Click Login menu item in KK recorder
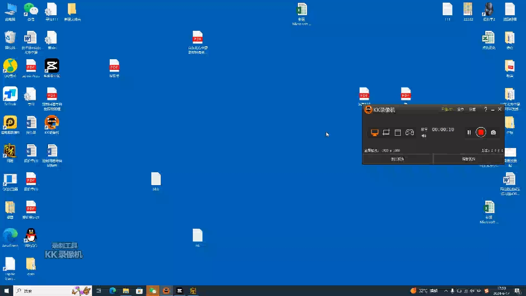Screen dimensions: 526x296 [x=461, y=109]
